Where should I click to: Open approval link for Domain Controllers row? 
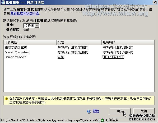pos(73,52)
